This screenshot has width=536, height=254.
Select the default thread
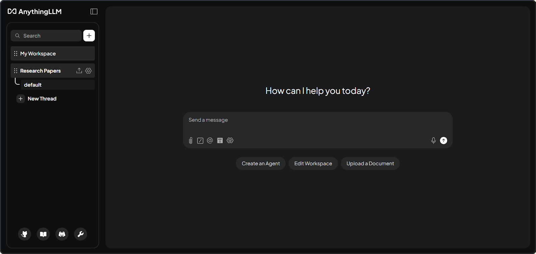point(58,85)
